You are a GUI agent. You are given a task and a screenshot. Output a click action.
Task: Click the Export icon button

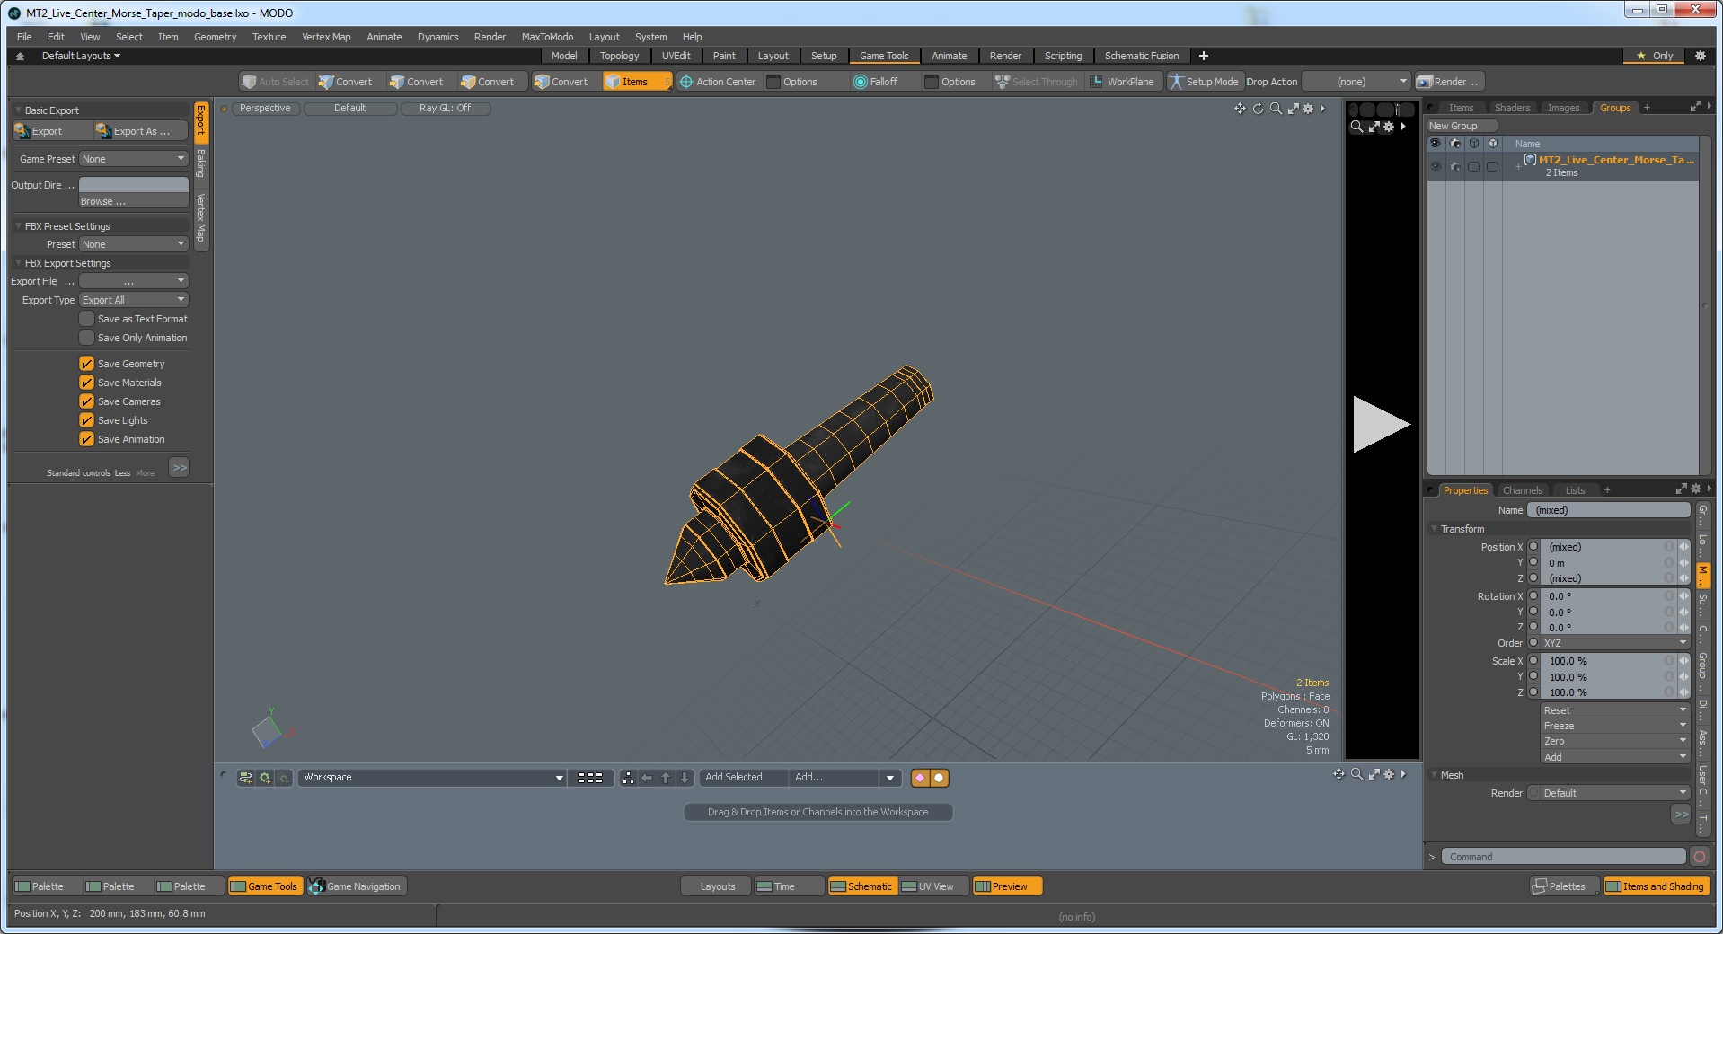[x=52, y=131]
